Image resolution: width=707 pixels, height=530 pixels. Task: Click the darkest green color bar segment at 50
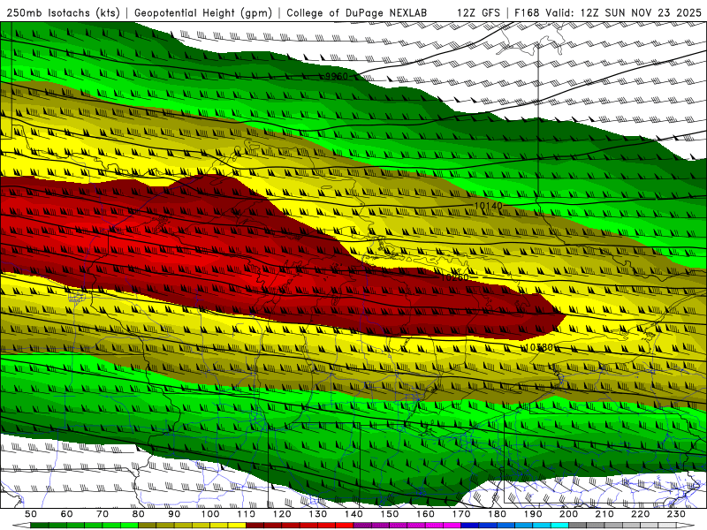[x=40, y=526]
